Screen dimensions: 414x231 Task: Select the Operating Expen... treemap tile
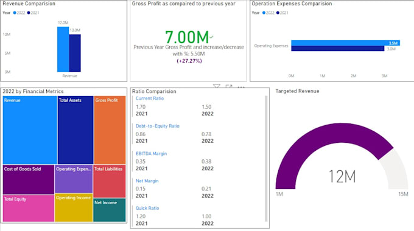click(x=74, y=179)
